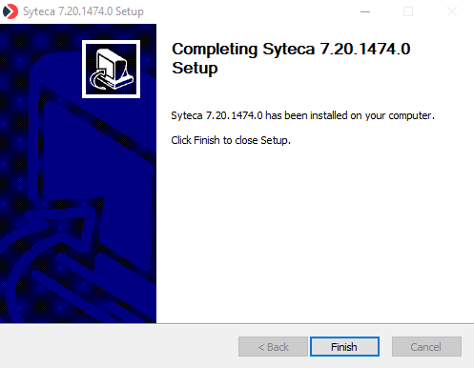
Task: Click the Finish button to close Setup
Action: click(x=344, y=347)
